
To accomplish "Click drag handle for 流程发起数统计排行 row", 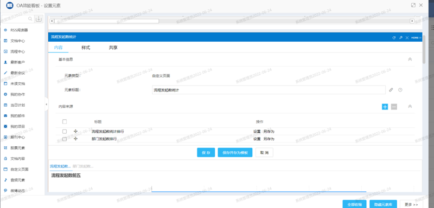I will [x=75, y=131].
